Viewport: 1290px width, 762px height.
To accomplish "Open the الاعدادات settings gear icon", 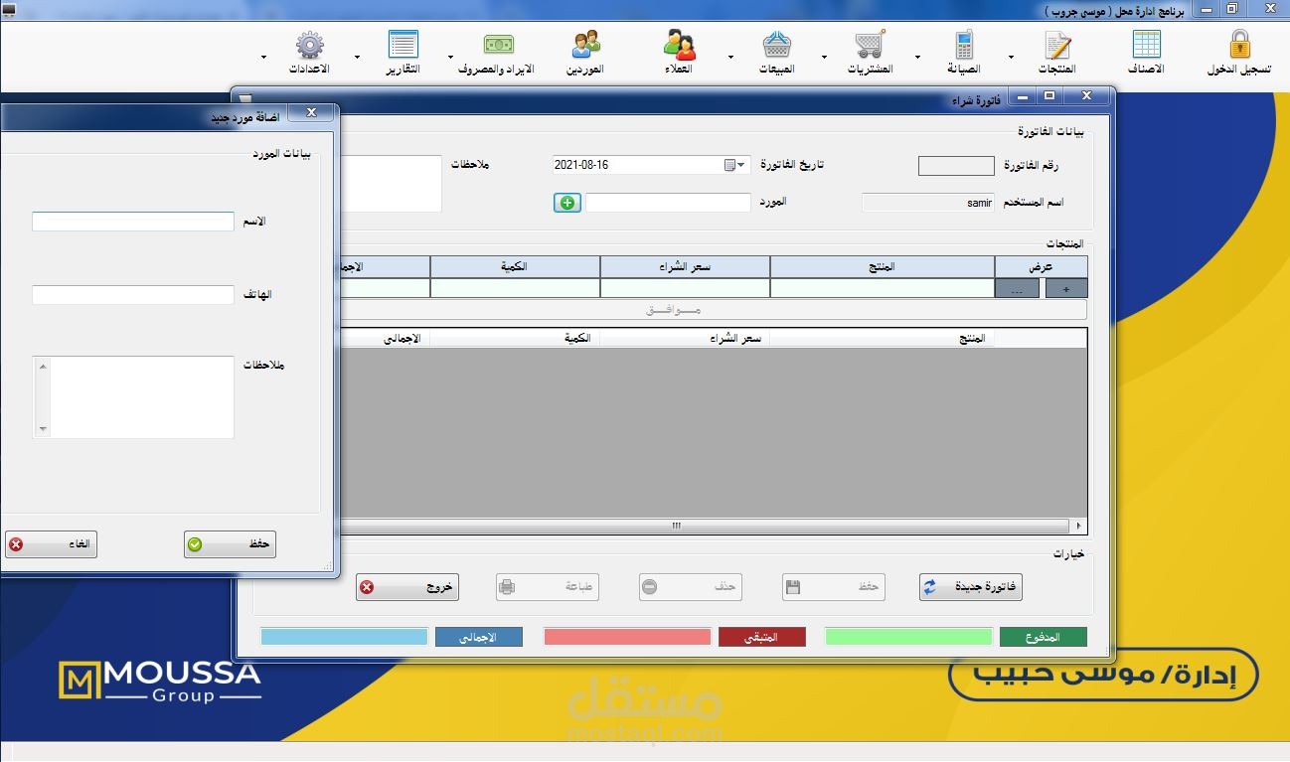I will point(310,45).
